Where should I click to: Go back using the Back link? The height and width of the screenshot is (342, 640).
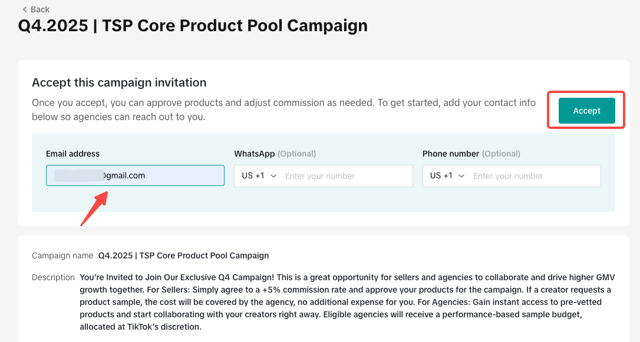coord(39,9)
